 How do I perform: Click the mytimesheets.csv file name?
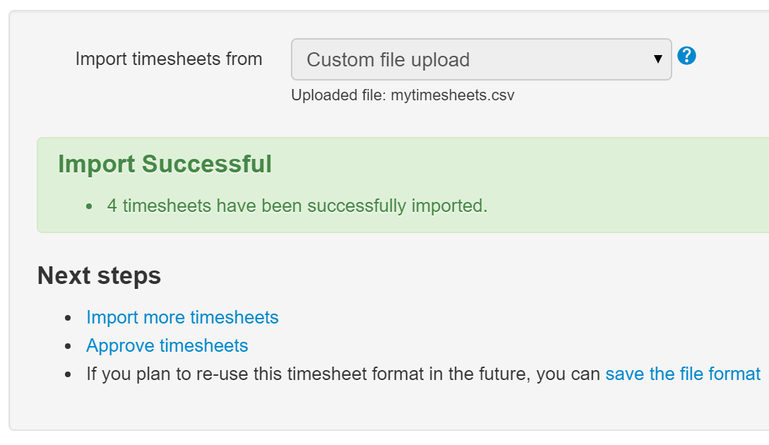coord(452,95)
